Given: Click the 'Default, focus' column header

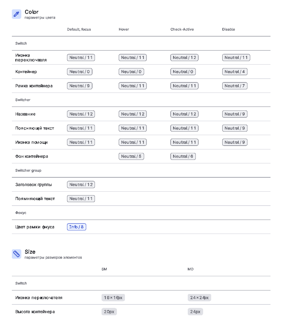Looking at the screenshot, I should coord(79,29).
